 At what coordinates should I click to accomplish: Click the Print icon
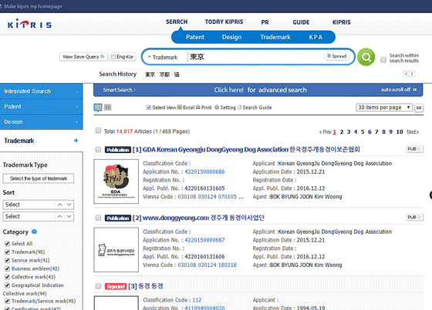(x=197, y=107)
